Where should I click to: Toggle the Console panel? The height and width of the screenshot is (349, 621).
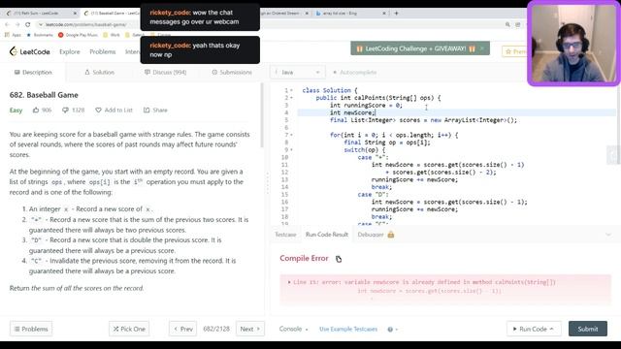click(293, 329)
